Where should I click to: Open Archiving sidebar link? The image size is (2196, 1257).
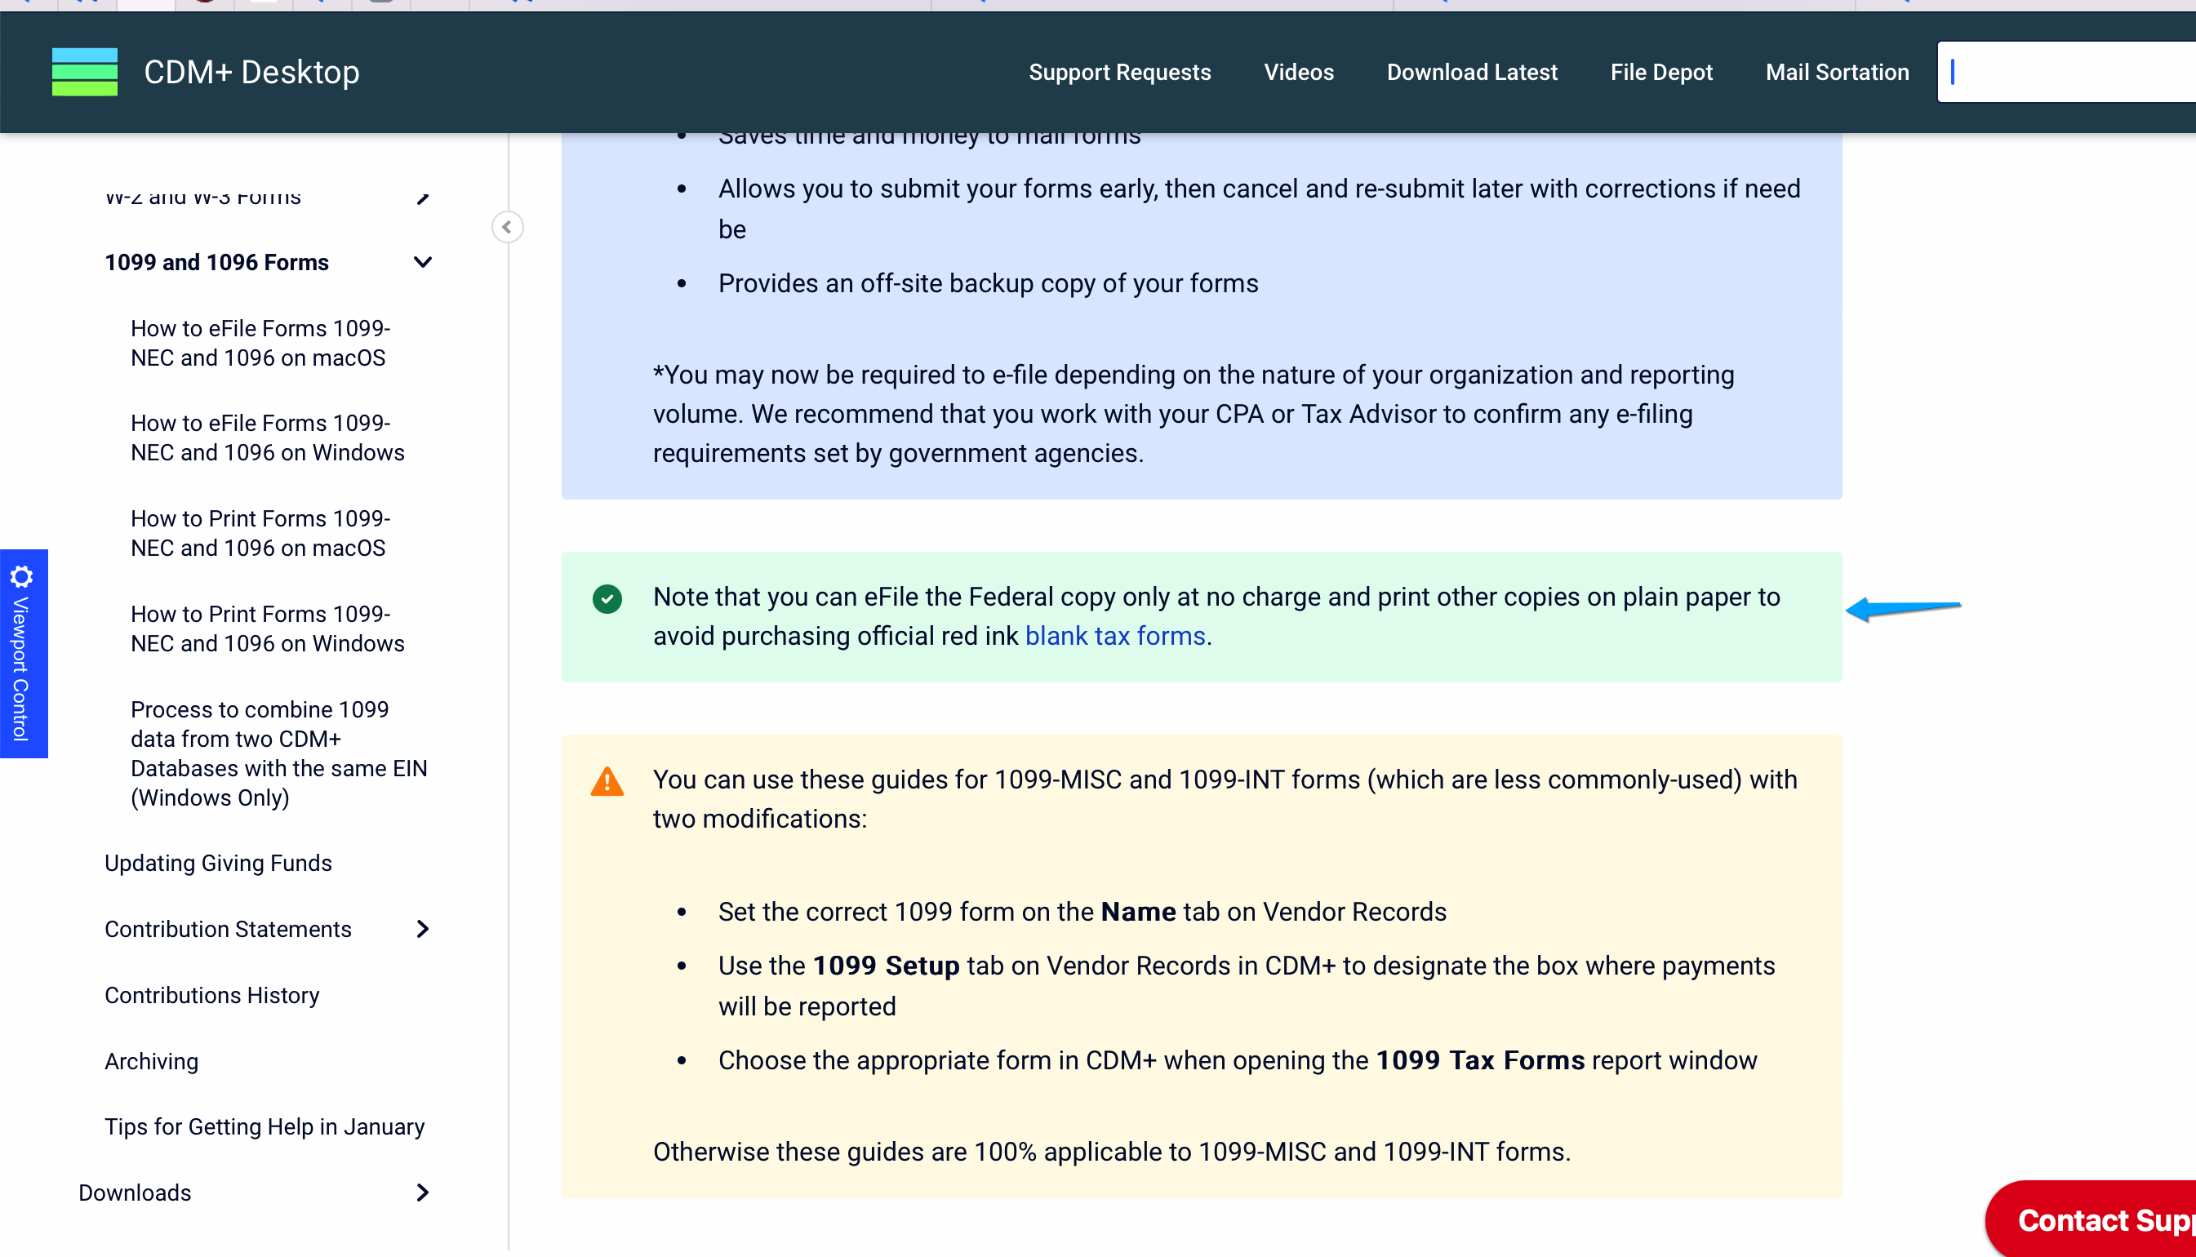[151, 1061]
